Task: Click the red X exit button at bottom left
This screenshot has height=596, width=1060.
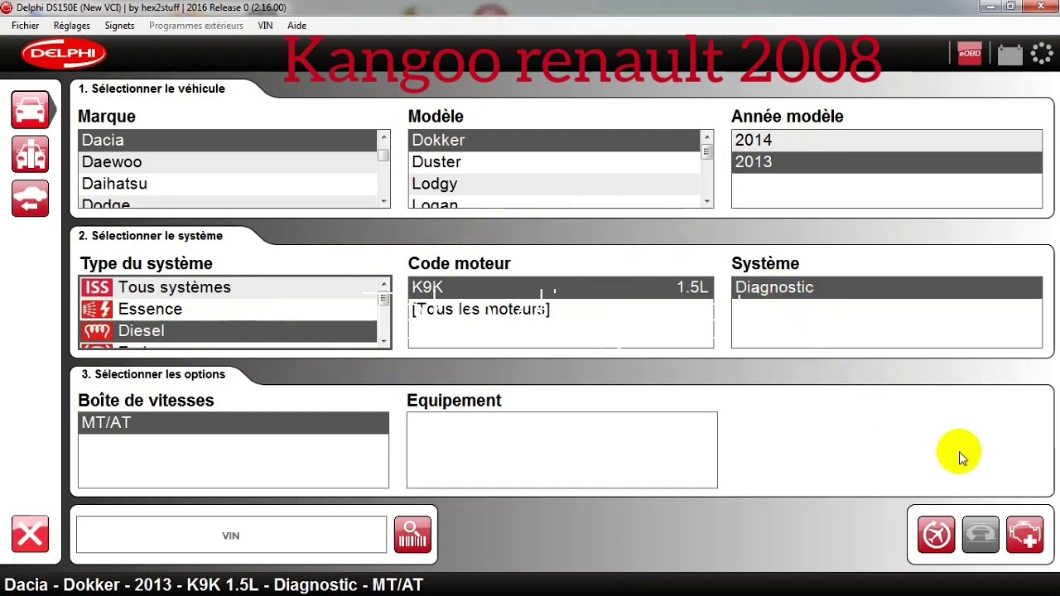Action: 31,535
